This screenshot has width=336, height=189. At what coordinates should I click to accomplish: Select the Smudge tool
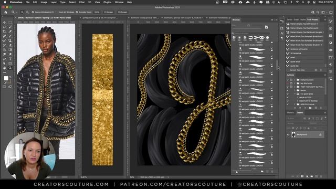pyautogui.click(x=4, y=55)
